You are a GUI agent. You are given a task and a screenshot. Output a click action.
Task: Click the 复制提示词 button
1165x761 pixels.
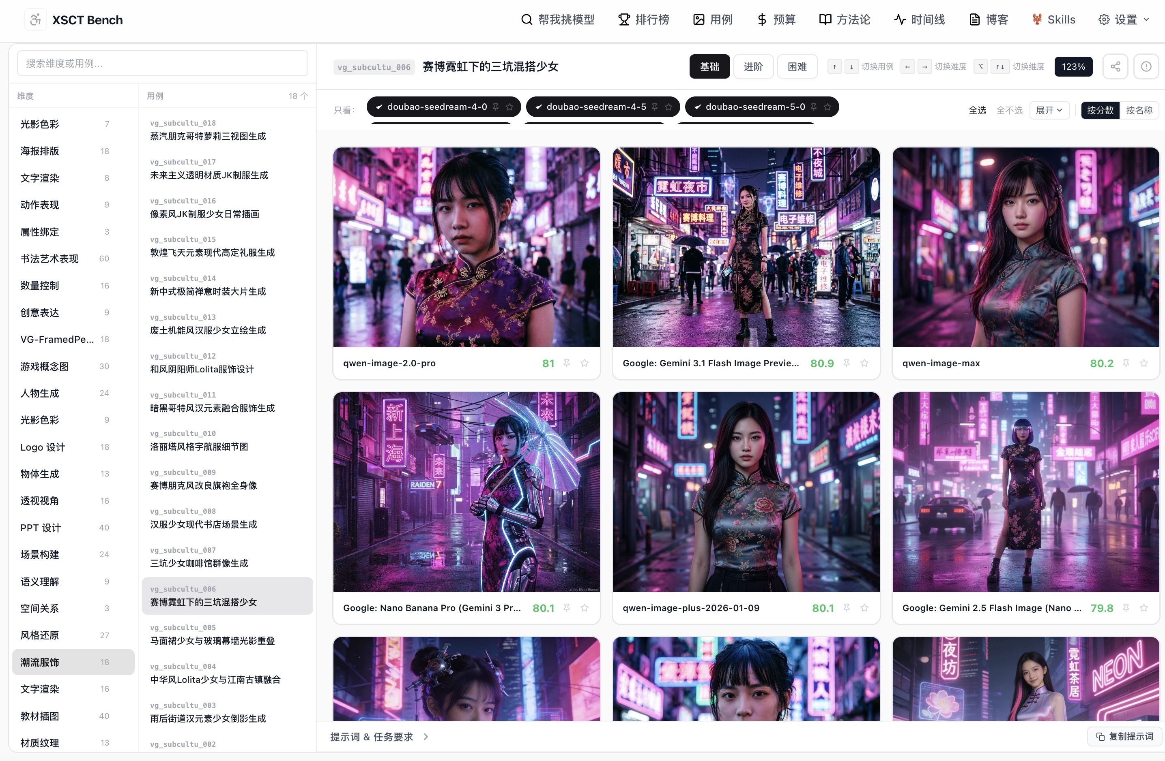pyautogui.click(x=1124, y=737)
